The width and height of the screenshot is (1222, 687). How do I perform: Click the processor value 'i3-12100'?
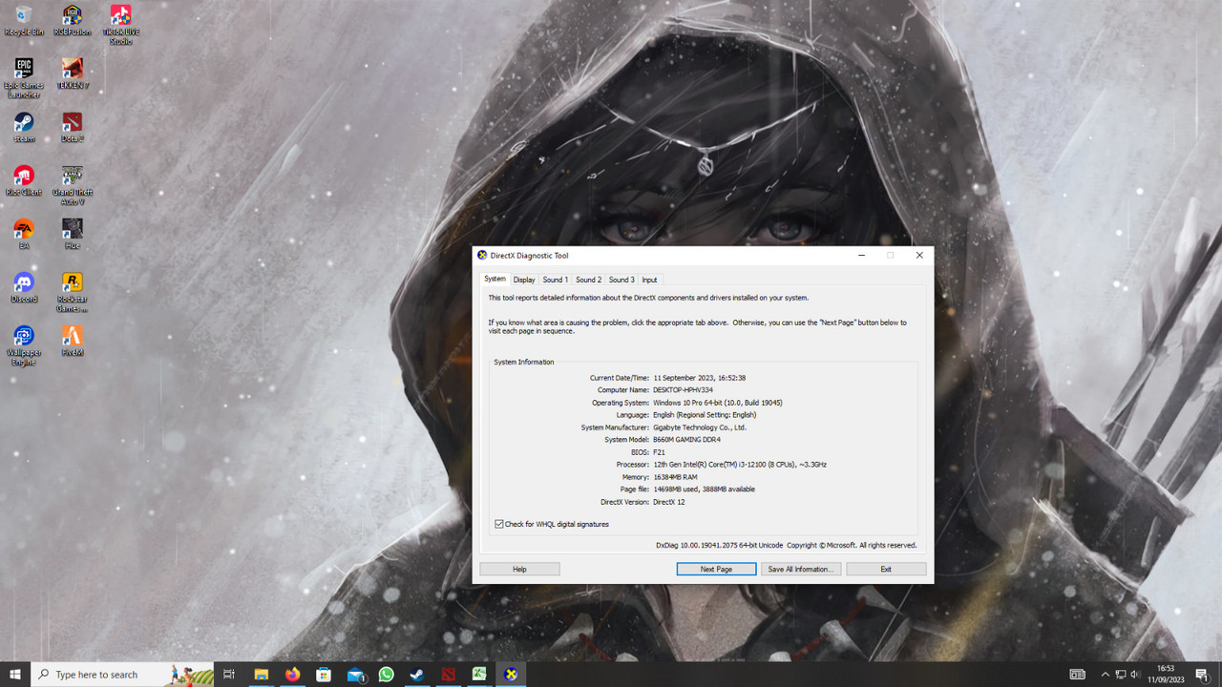pyautogui.click(x=739, y=465)
